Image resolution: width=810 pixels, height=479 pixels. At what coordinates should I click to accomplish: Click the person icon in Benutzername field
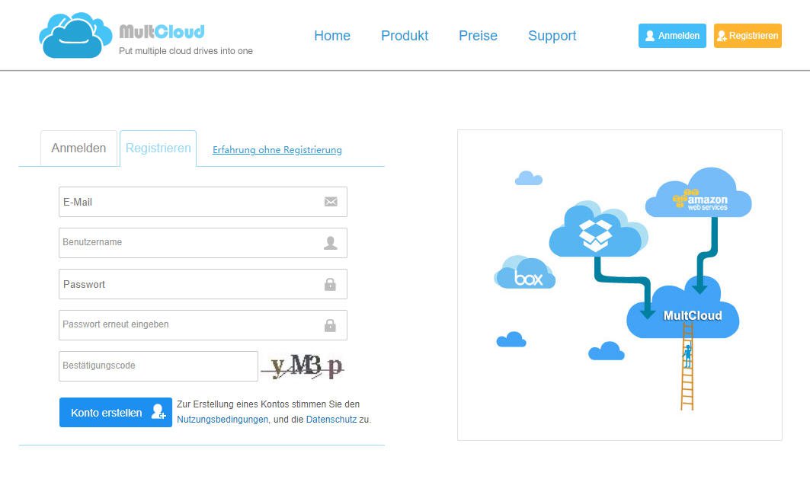[331, 243]
